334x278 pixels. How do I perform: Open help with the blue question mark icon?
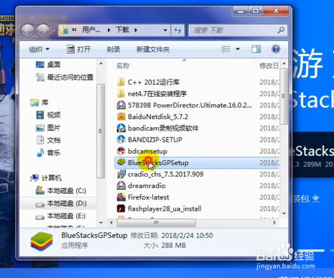tap(276, 49)
